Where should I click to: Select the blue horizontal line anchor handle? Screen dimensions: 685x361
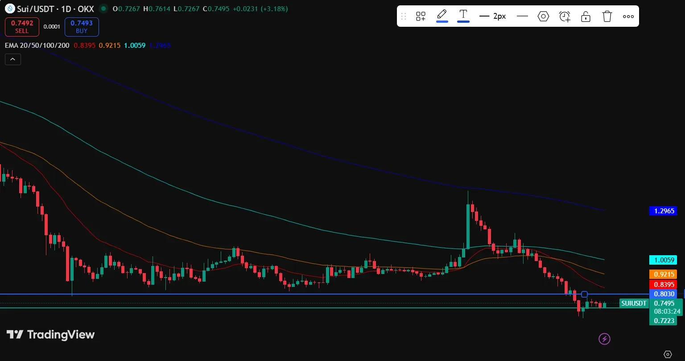(x=585, y=295)
